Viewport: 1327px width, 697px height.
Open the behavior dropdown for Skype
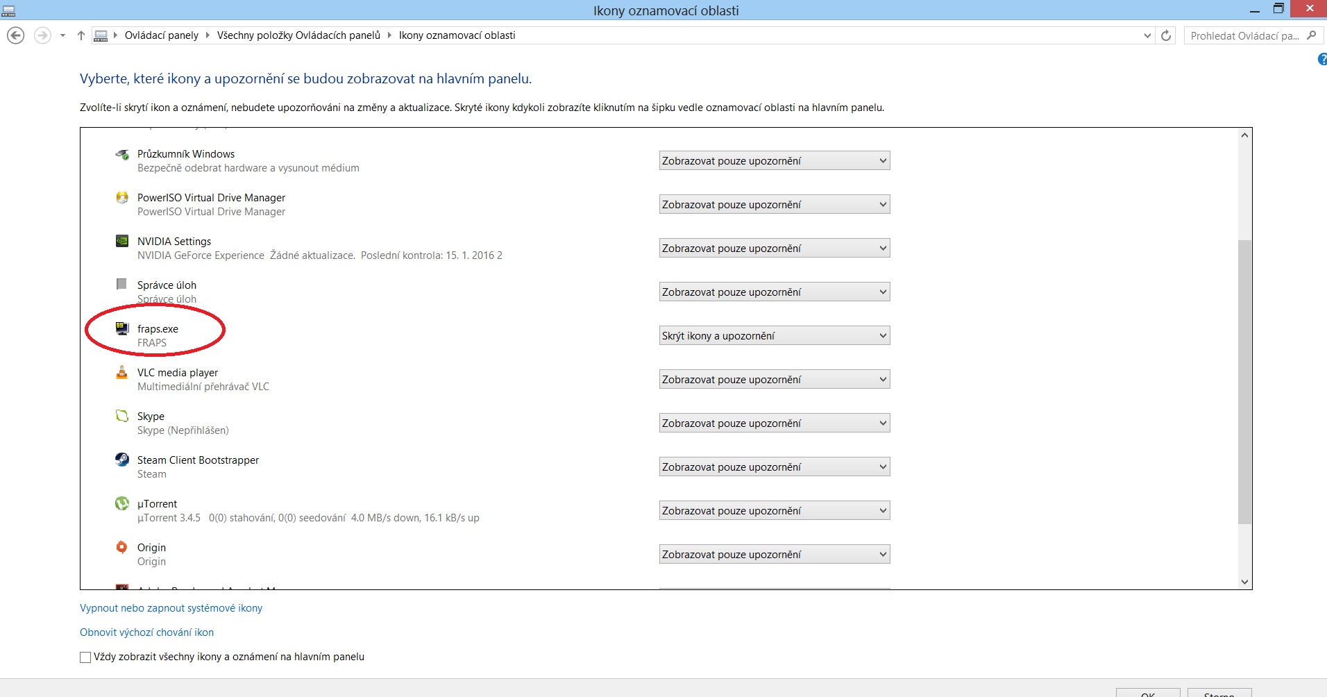coord(775,423)
